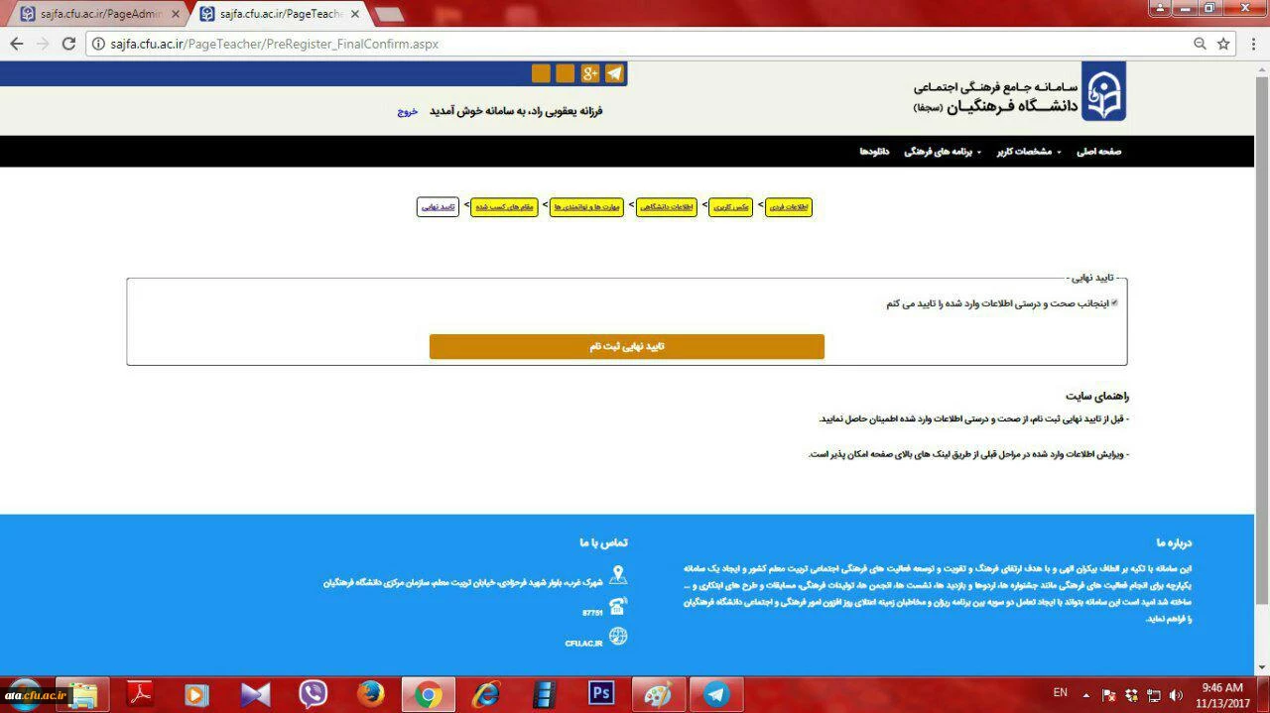Viewport: 1270px width, 713px height.
Task: Click the خروج logout link
Action: (407, 111)
